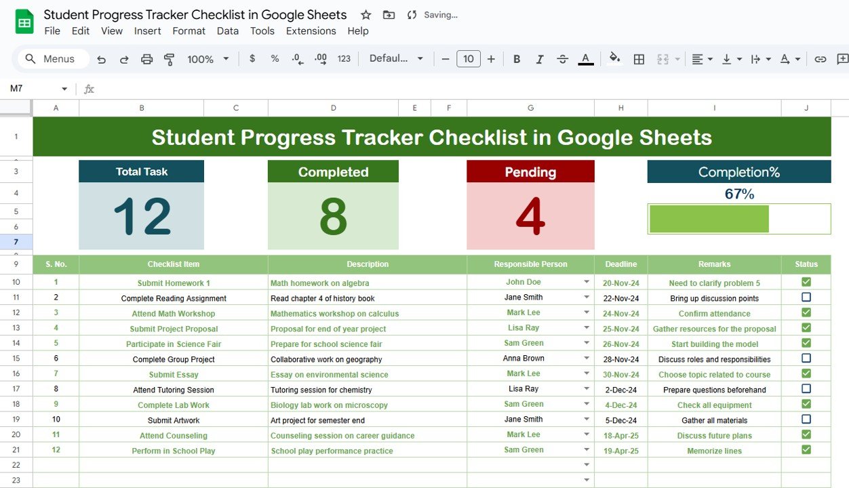Decrease font size with minus
849x488 pixels.
click(x=446, y=59)
